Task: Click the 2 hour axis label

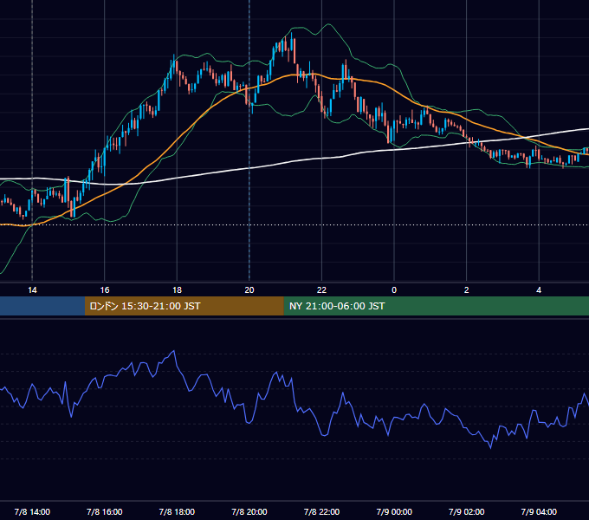Action: point(467,290)
